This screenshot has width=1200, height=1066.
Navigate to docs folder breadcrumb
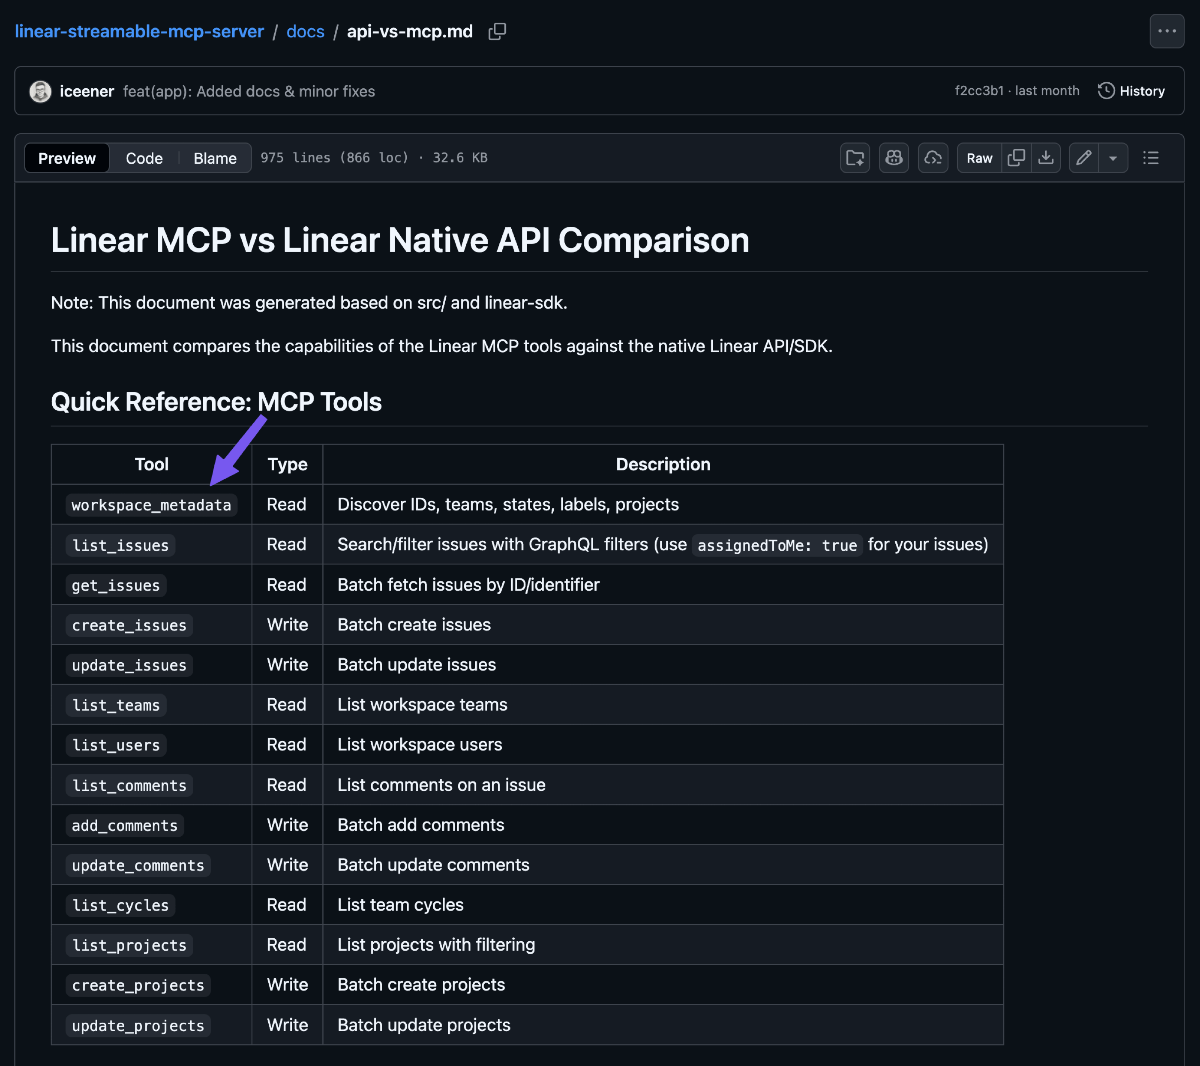coord(305,31)
